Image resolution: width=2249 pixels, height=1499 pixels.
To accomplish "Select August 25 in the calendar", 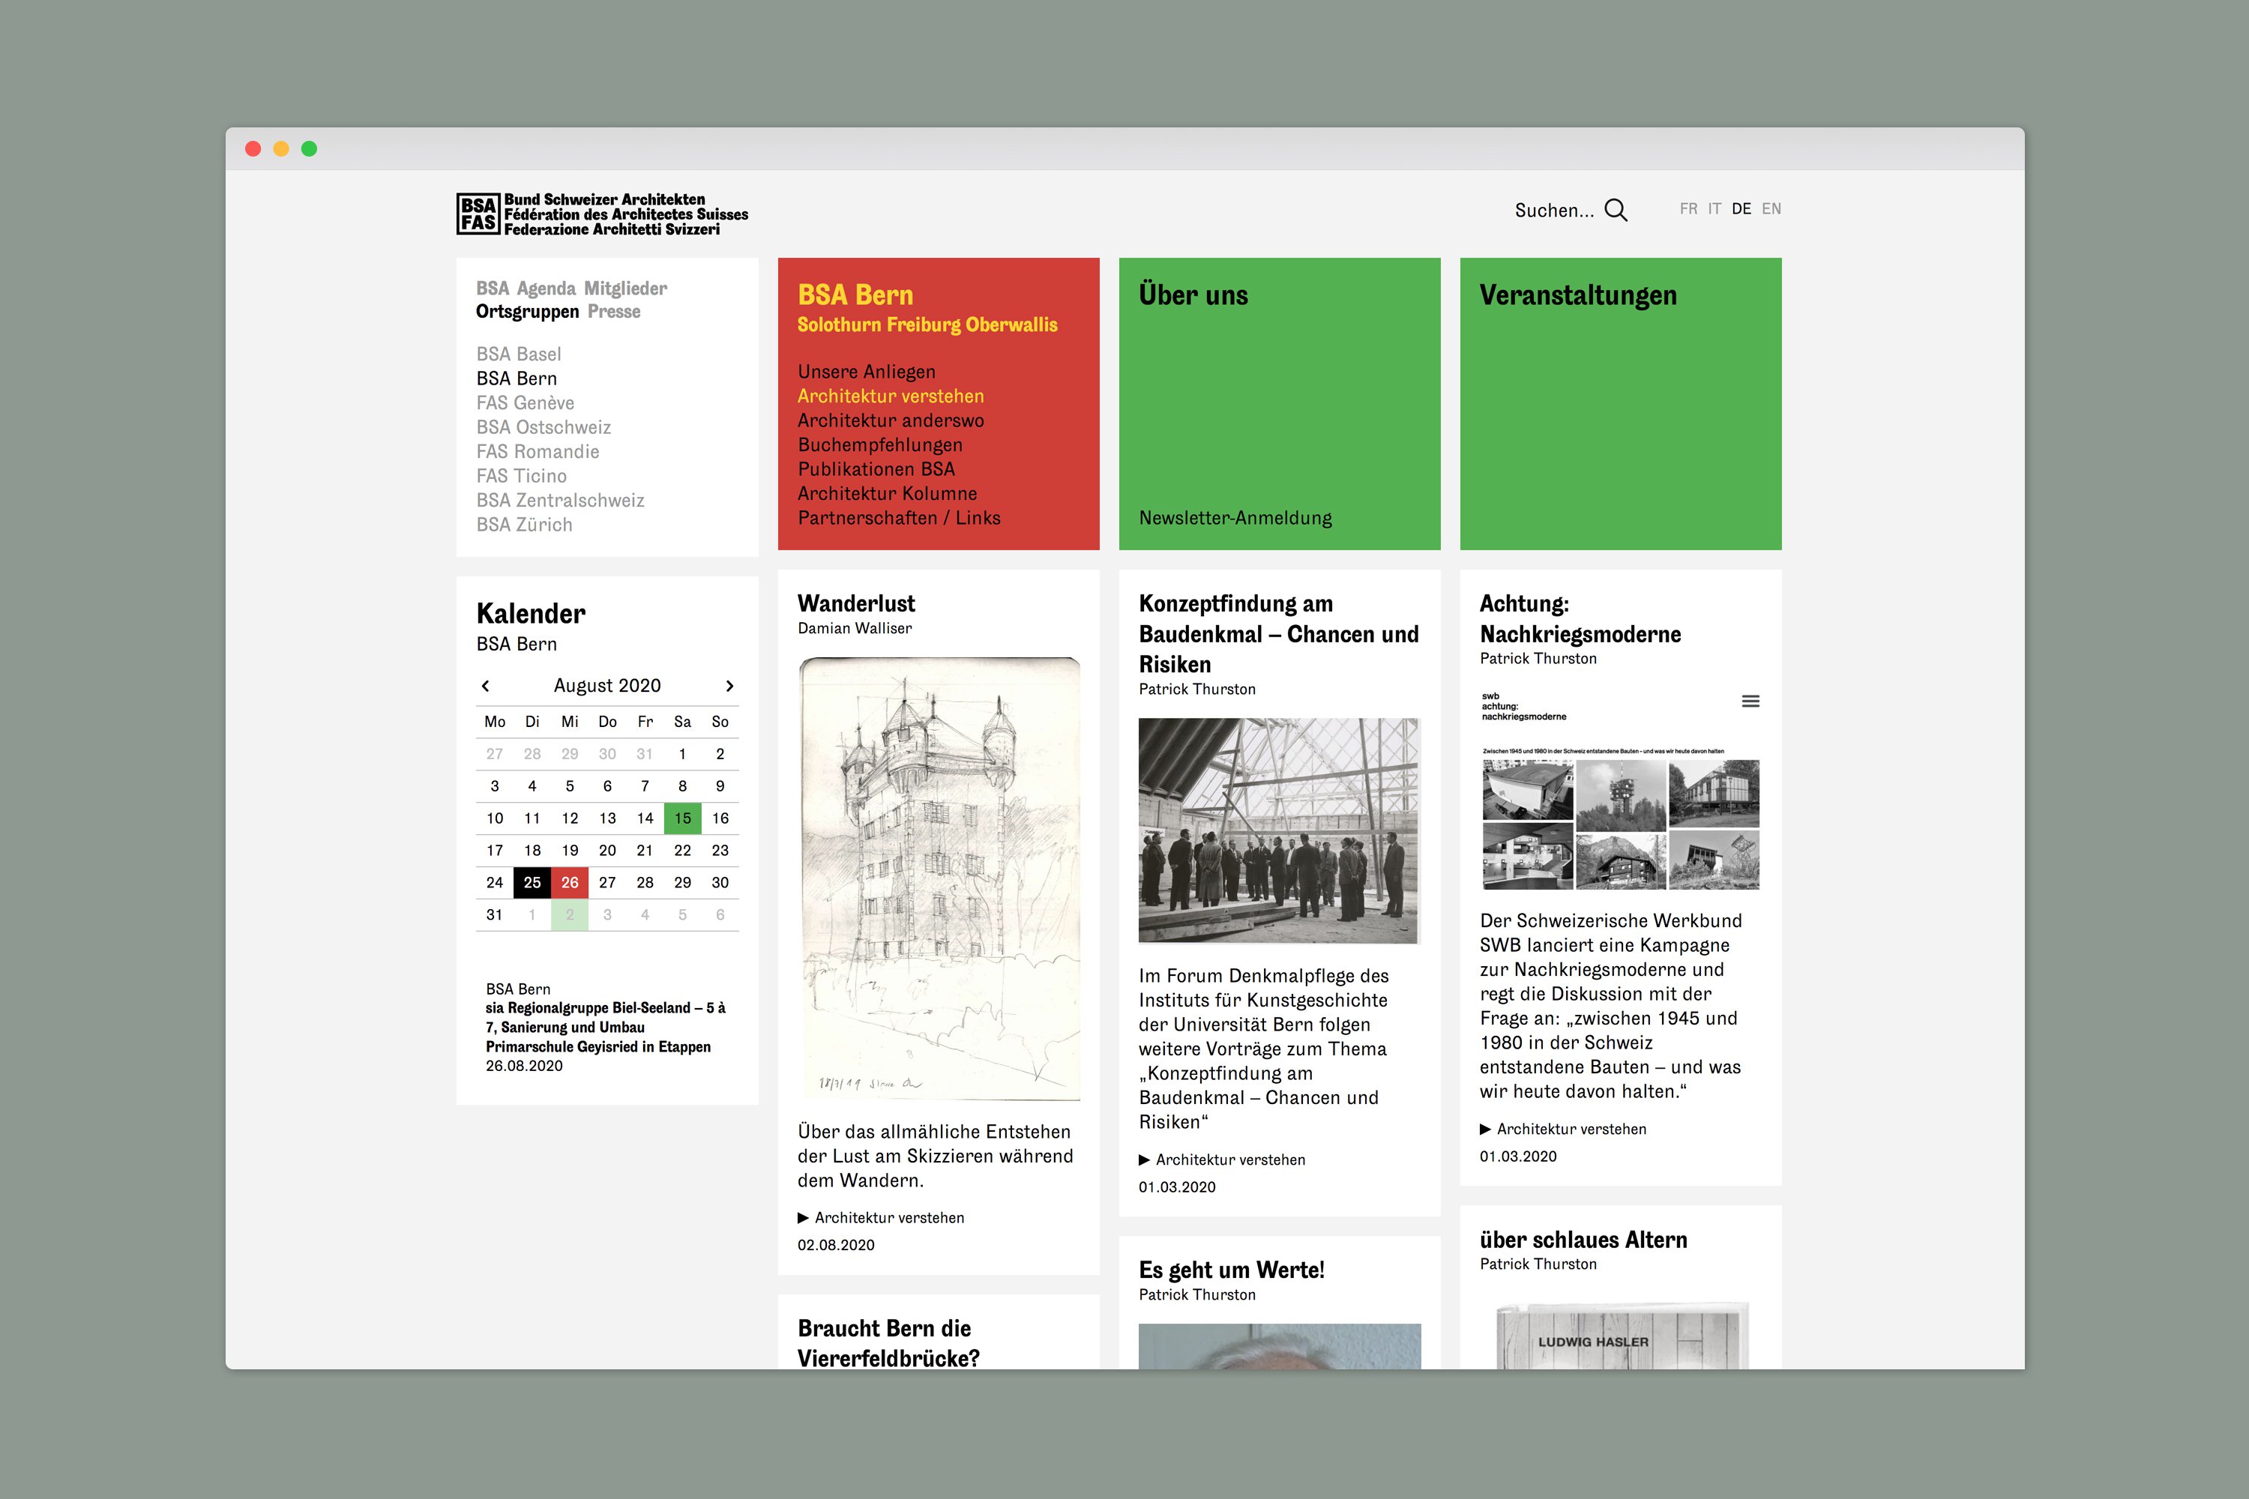I will tap(532, 882).
